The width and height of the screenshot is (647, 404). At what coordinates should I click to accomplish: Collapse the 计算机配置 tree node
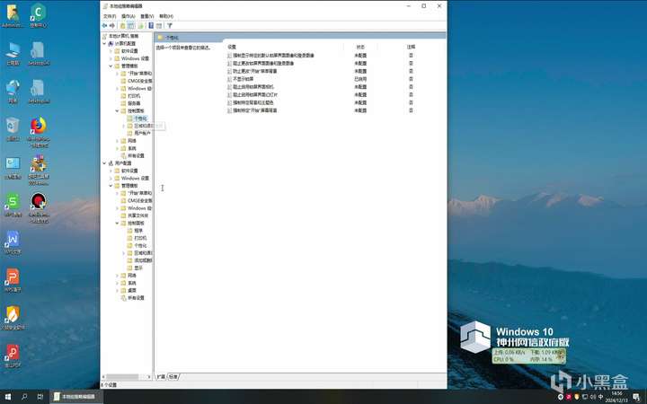tap(104, 44)
